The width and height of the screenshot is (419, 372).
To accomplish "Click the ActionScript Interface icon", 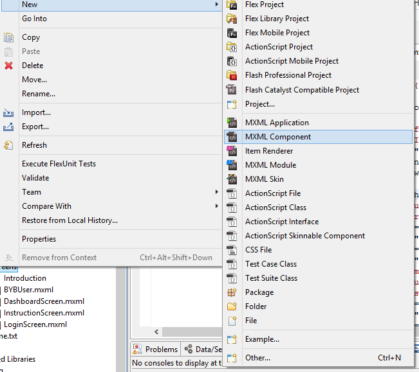I will pyautogui.click(x=232, y=222).
